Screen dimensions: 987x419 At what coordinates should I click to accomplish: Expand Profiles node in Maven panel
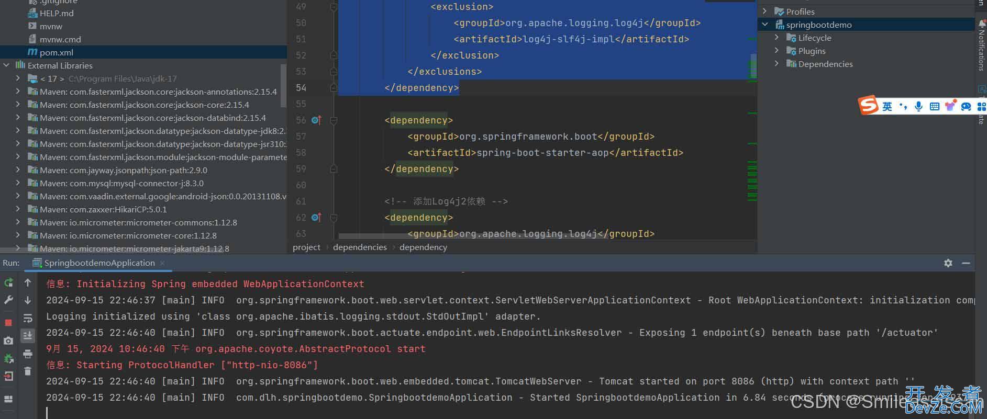765,12
